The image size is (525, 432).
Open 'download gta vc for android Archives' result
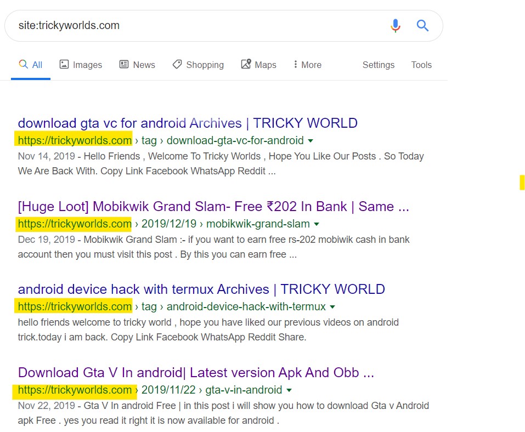(188, 123)
